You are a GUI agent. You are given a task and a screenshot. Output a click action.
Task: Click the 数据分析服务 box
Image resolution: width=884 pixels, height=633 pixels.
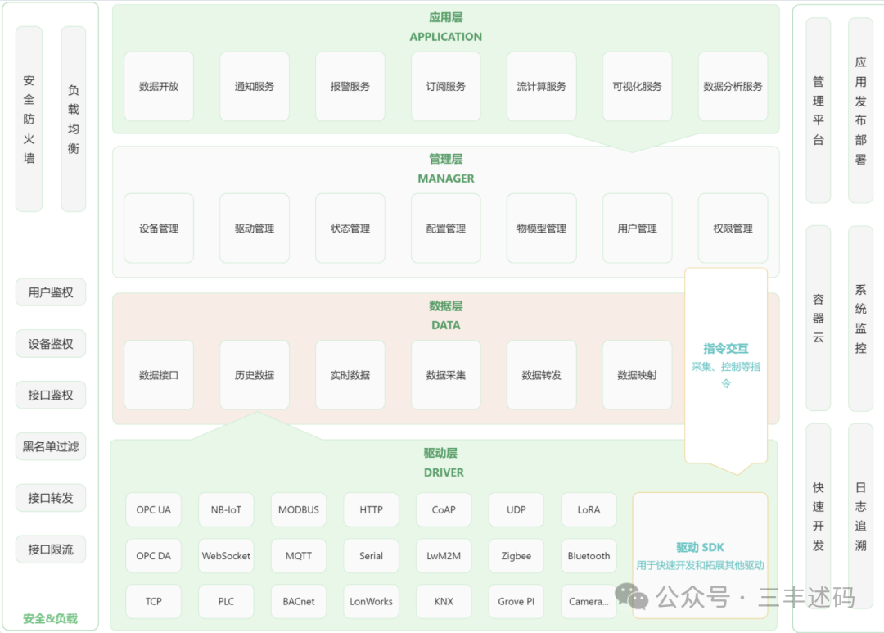click(733, 86)
